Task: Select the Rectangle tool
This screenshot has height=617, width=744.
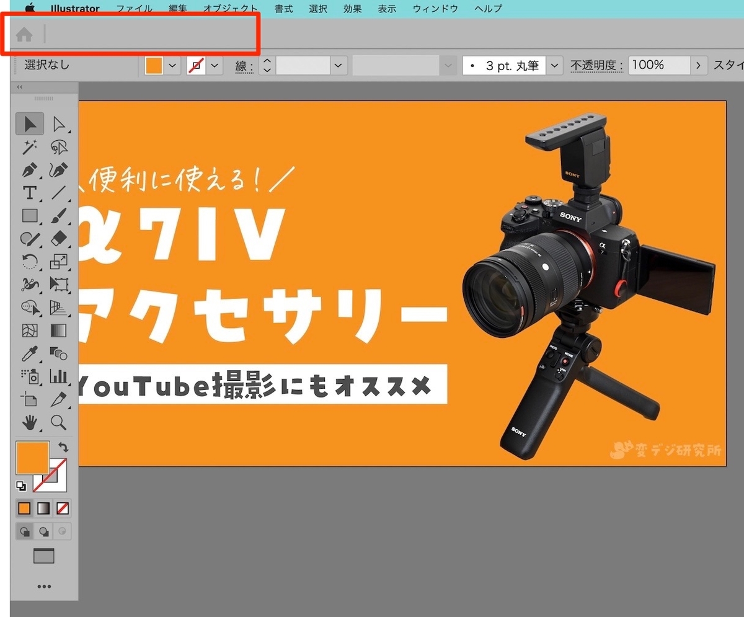Action: pos(29,216)
